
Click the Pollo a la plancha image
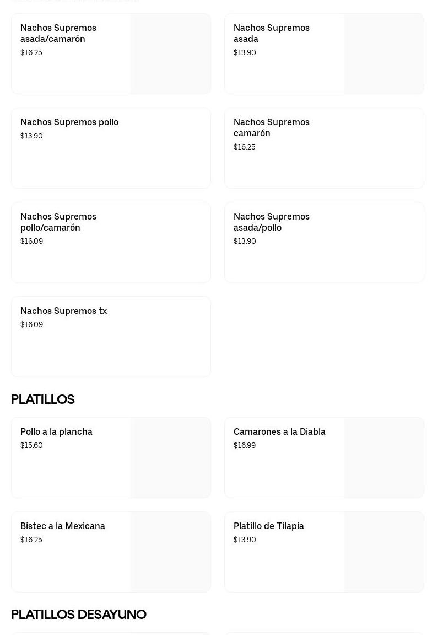click(171, 458)
